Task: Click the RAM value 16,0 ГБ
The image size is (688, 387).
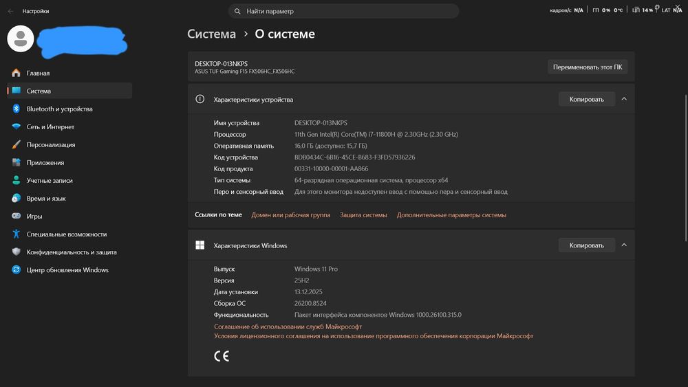Action: pyautogui.click(x=331, y=146)
